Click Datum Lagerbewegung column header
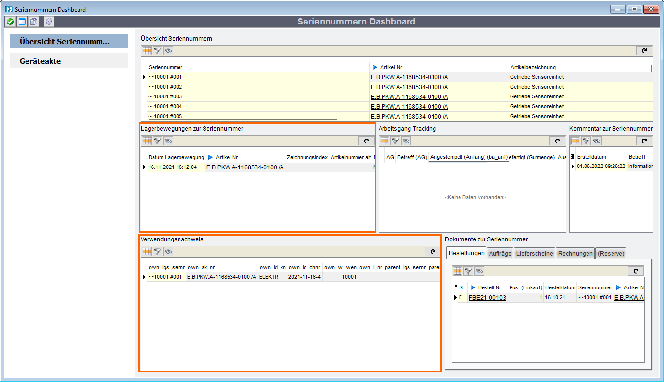This screenshot has height=382, width=664. pyautogui.click(x=176, y=157)
